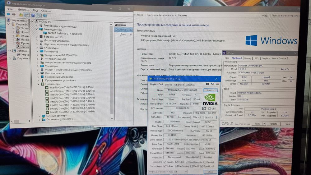Viewport: 311px width, 175px height.
Task: Click the CPU-Z title bar icon
Action: click(x=224, y=53)
